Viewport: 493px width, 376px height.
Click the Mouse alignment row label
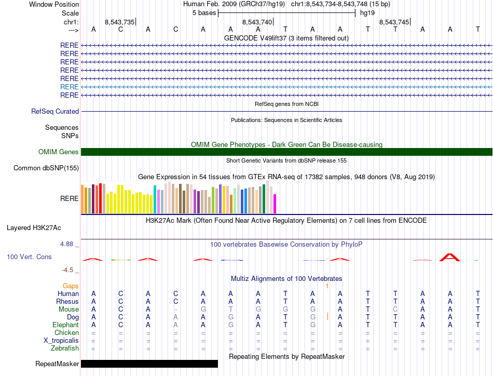tap(69, 310)
